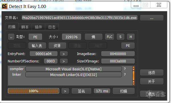171x103 pixels.
Task: Click the question mark beside linker row
Action: (x=125, y=75)
